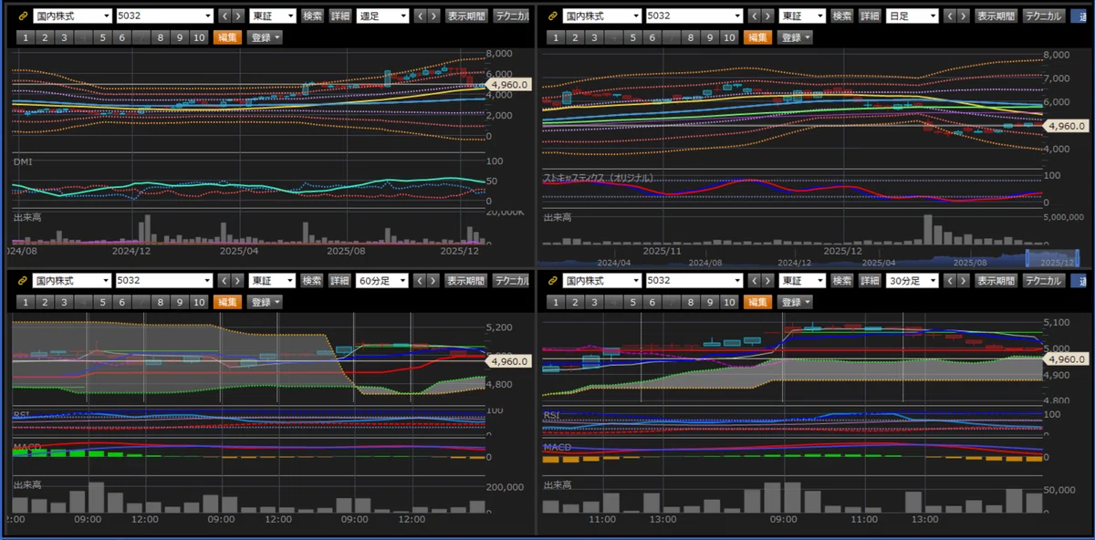Step to shorter timeframe left of 表示期間 in 週足 panel
The height and width of the screenshot is (540, 1095).
pos(421,16)
